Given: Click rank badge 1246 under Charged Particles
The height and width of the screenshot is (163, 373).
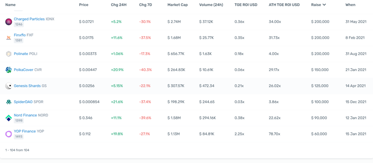Looking at the screenshot, I should coord(19,24).
